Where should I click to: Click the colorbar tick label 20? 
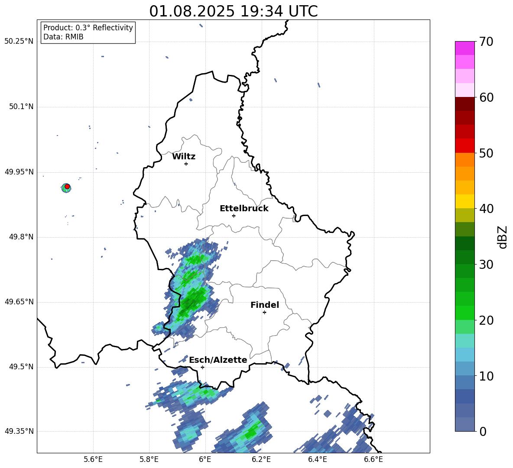(486, 320)
